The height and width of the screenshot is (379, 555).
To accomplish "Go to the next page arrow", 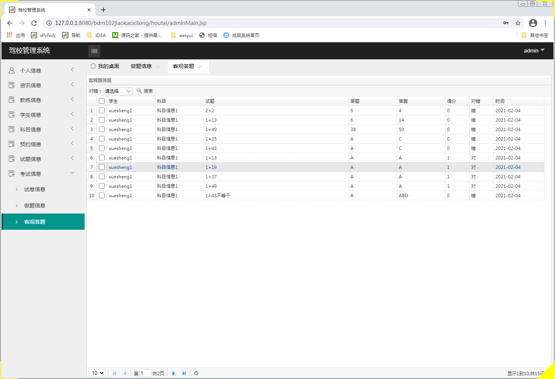I will pyautogui.click(x=174, y=373).
